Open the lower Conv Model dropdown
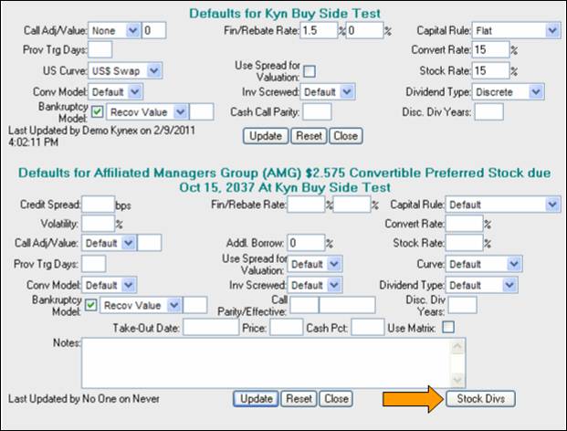 pos(110,285)
